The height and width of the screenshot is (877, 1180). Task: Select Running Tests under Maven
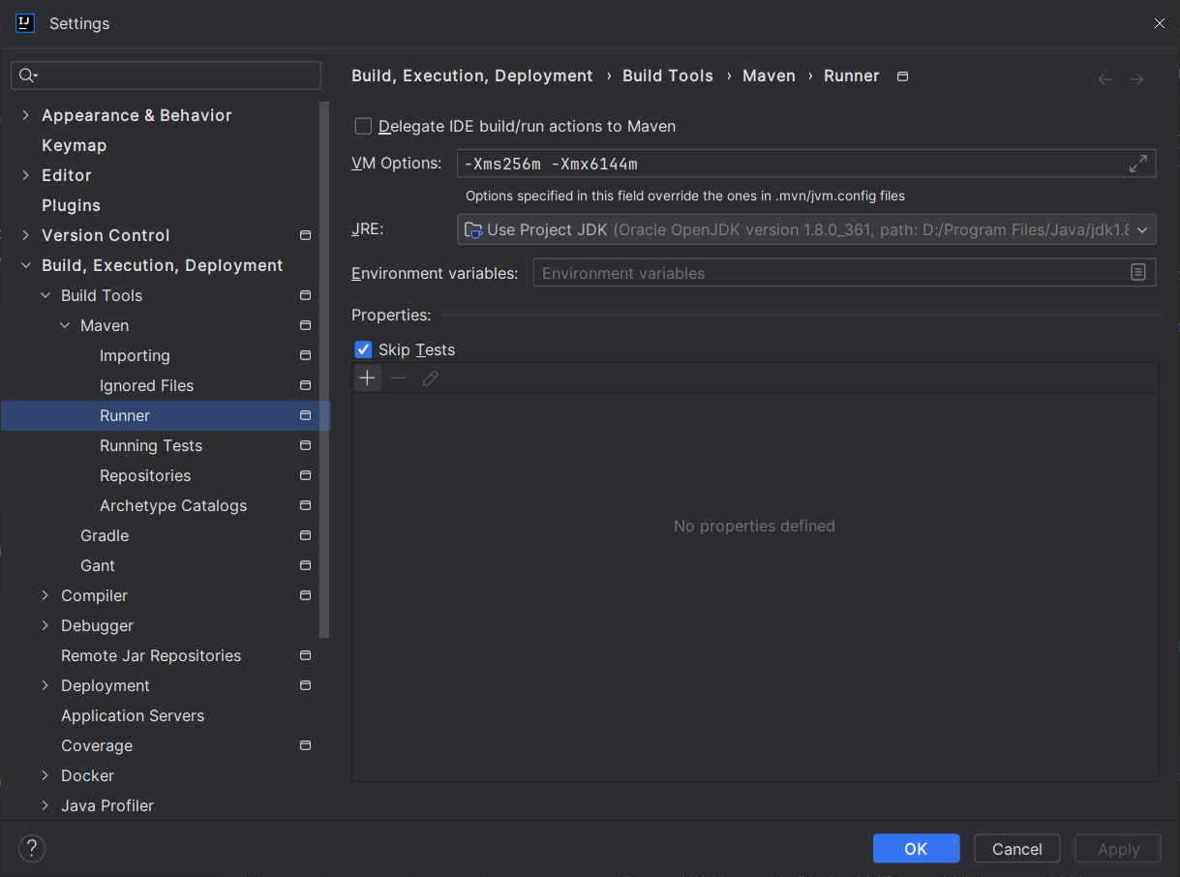point(151,445)
